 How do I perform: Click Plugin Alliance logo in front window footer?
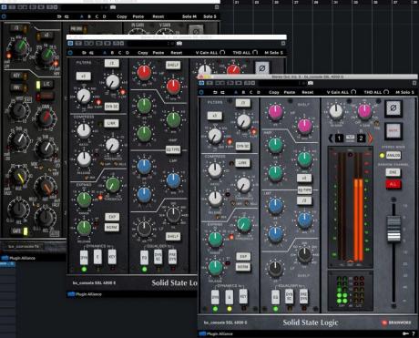pyautogui.click(x=216, y=333)
